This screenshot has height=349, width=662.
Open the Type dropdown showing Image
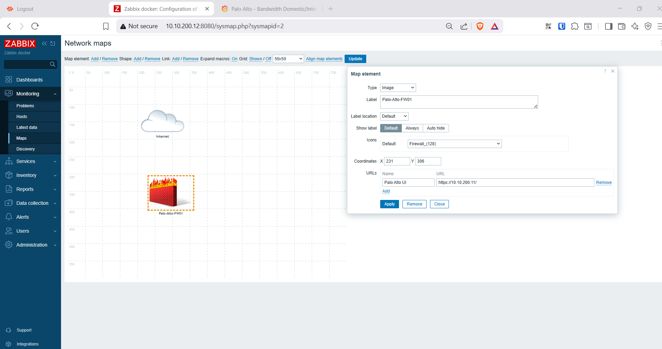pos(398,88)
